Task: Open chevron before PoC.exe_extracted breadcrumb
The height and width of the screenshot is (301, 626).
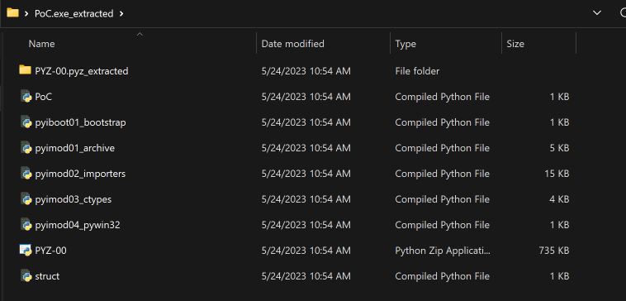Action: click(x=26, y=13)
